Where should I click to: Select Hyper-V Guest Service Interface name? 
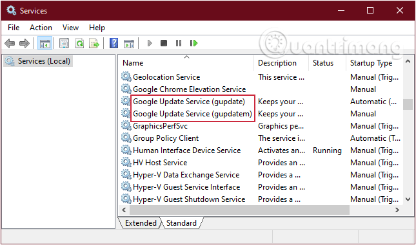pyautogui.click(x=186, y=187)
